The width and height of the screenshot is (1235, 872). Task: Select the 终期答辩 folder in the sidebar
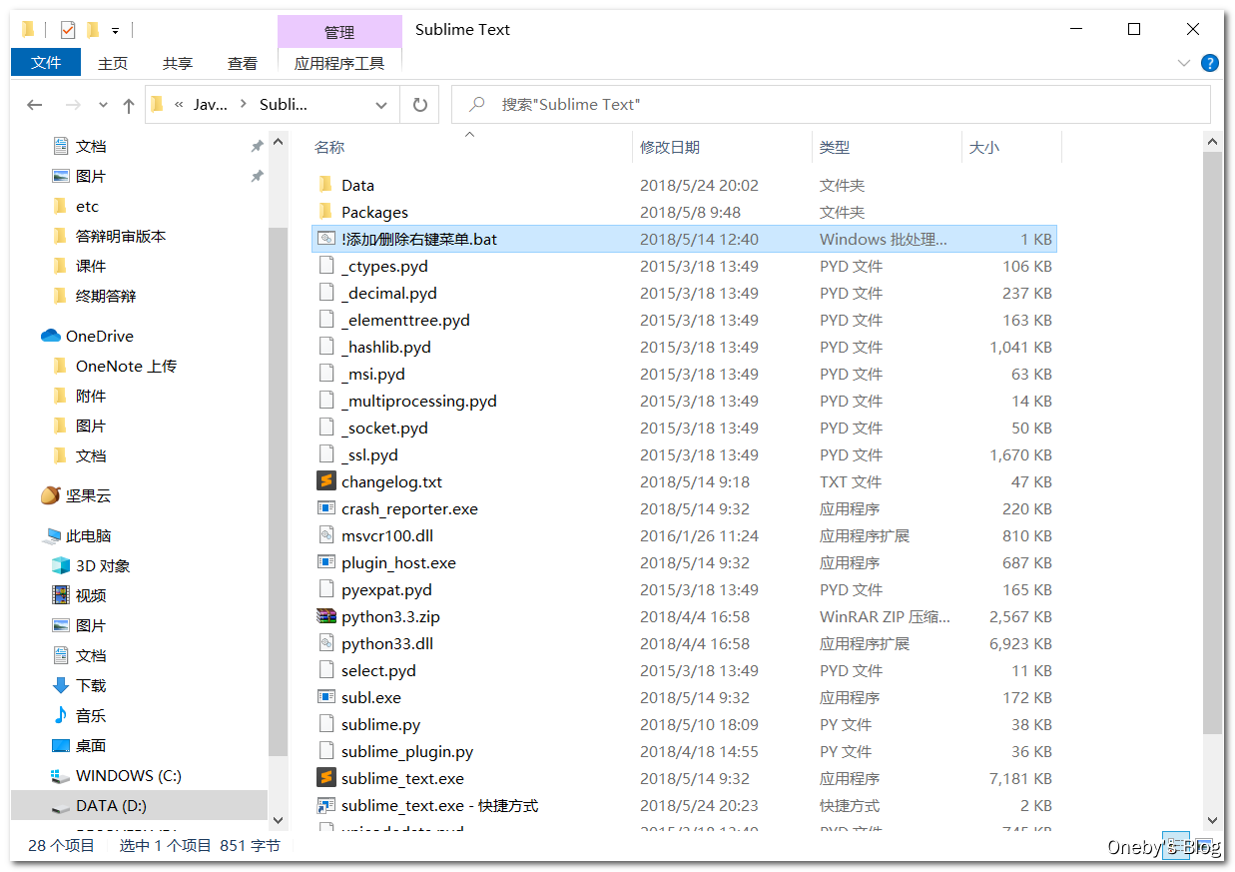tap(106, 296)
